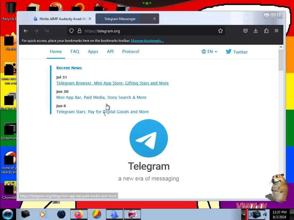The height and width of the screenshot is (220, 294).
Task: Open the tracking protection shield icon
Action: pyautogui.click(x=71, y=31)
